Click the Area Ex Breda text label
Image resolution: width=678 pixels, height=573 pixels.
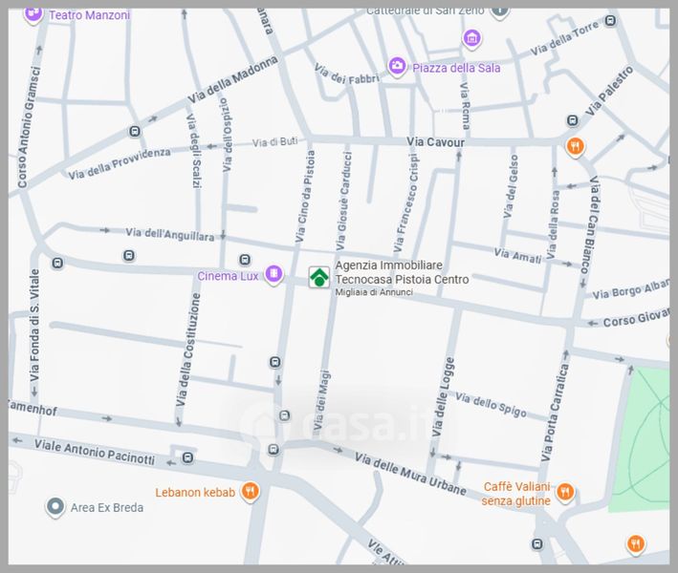pyautogui.click(x=107, y=507)
